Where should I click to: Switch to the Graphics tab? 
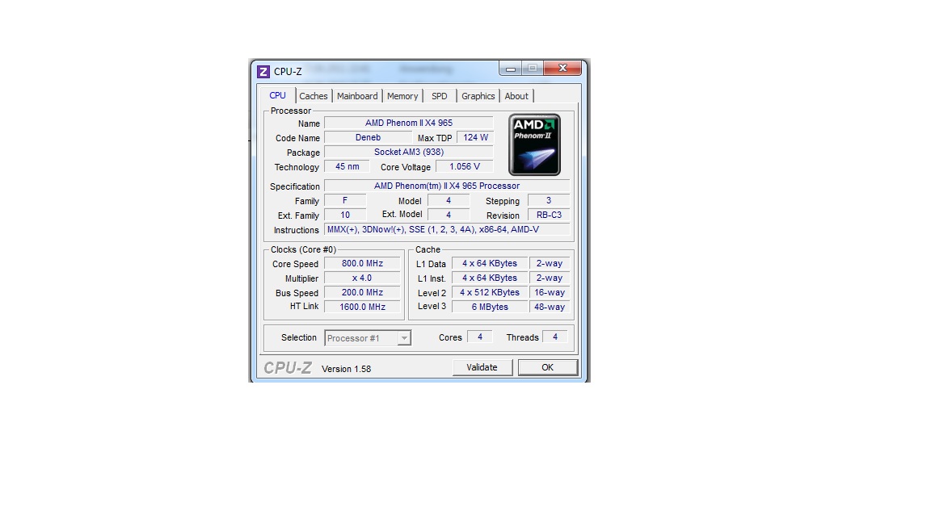[x=478, y=96]
